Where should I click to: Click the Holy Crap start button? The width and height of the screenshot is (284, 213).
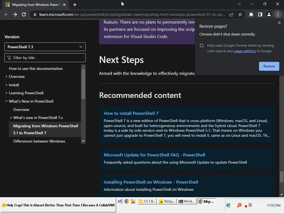(58, 205)
